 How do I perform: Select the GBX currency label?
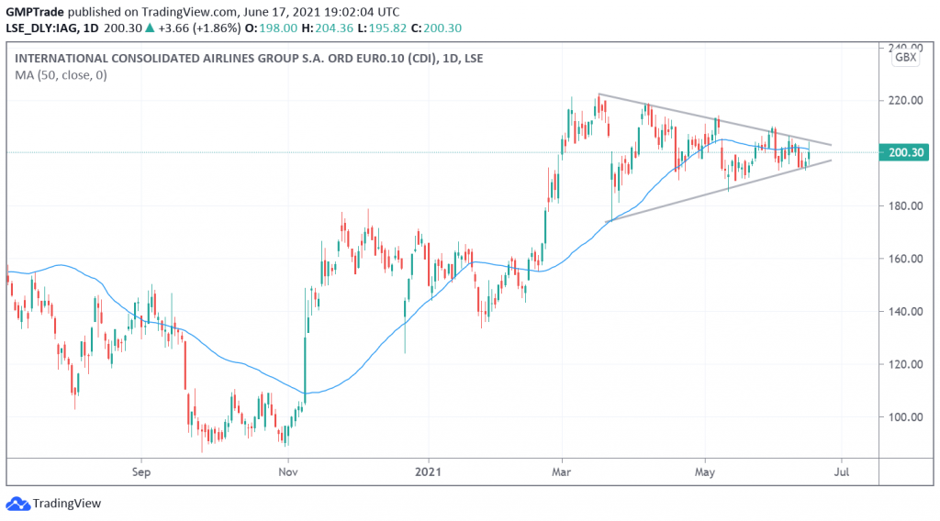point(905,58)
